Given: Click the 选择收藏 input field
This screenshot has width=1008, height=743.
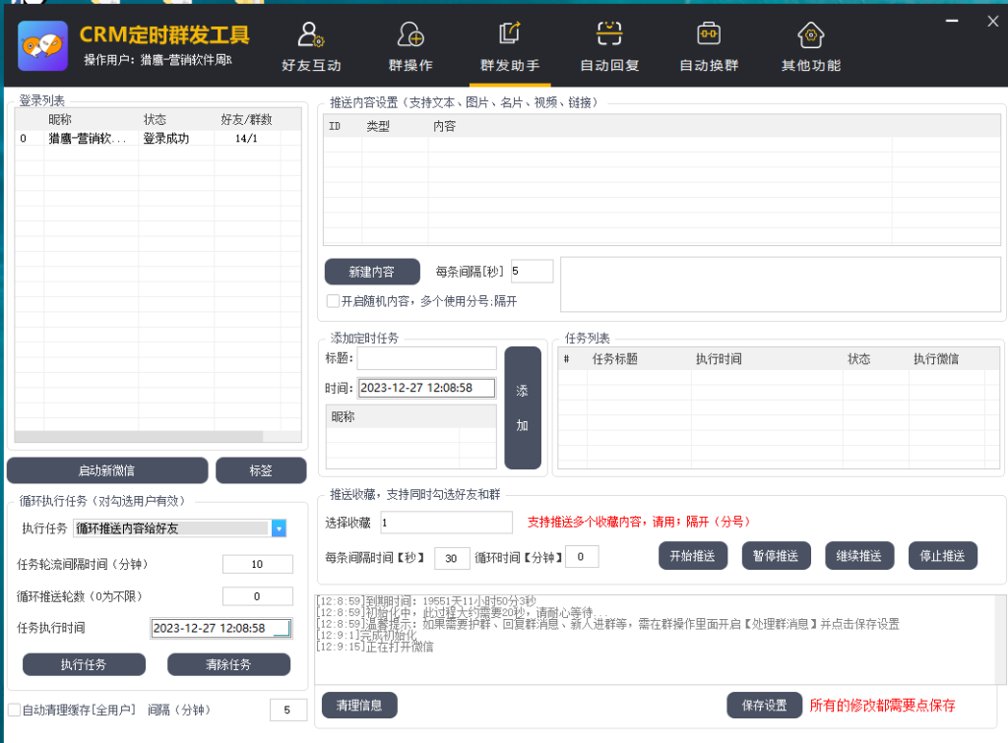Looking at the screenshot, I should click(x=445, y=523).
